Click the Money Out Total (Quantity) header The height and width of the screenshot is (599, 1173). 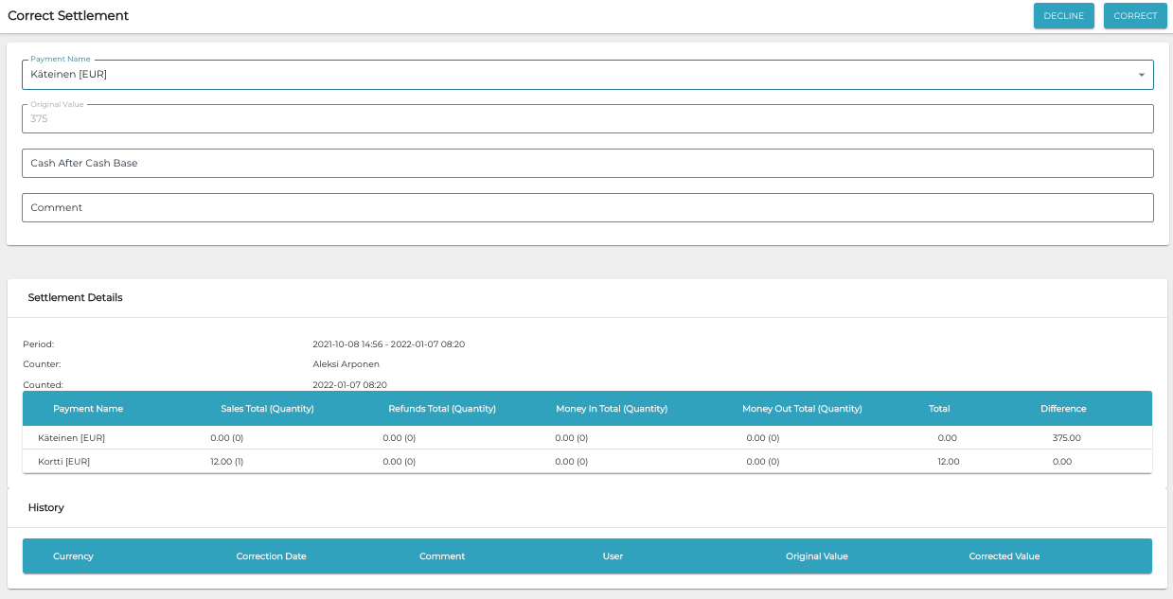[x=802, y=409]
